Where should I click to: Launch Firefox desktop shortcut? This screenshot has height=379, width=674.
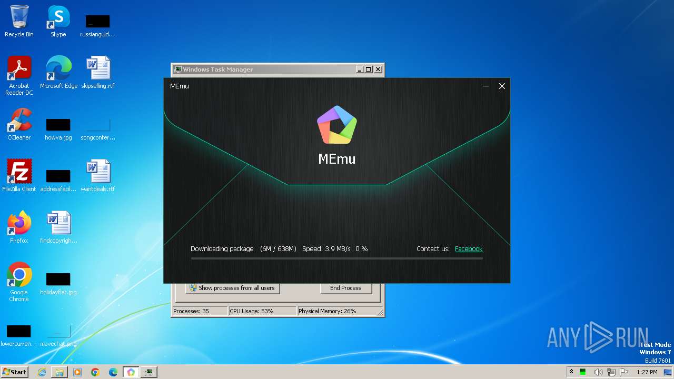pos(19,227)
